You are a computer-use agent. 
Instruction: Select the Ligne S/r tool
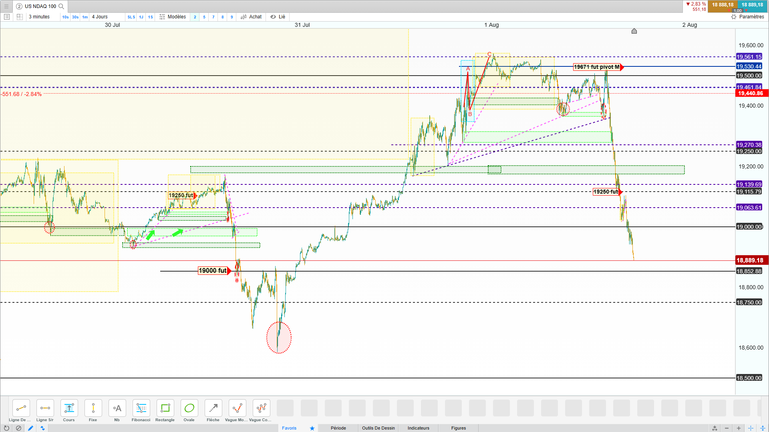[45, 408]
